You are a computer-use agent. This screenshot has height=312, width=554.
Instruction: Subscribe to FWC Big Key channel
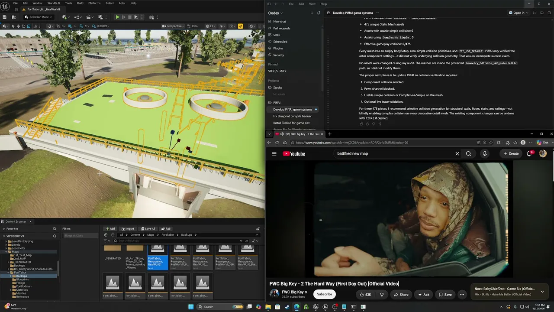tap(324, 294)
